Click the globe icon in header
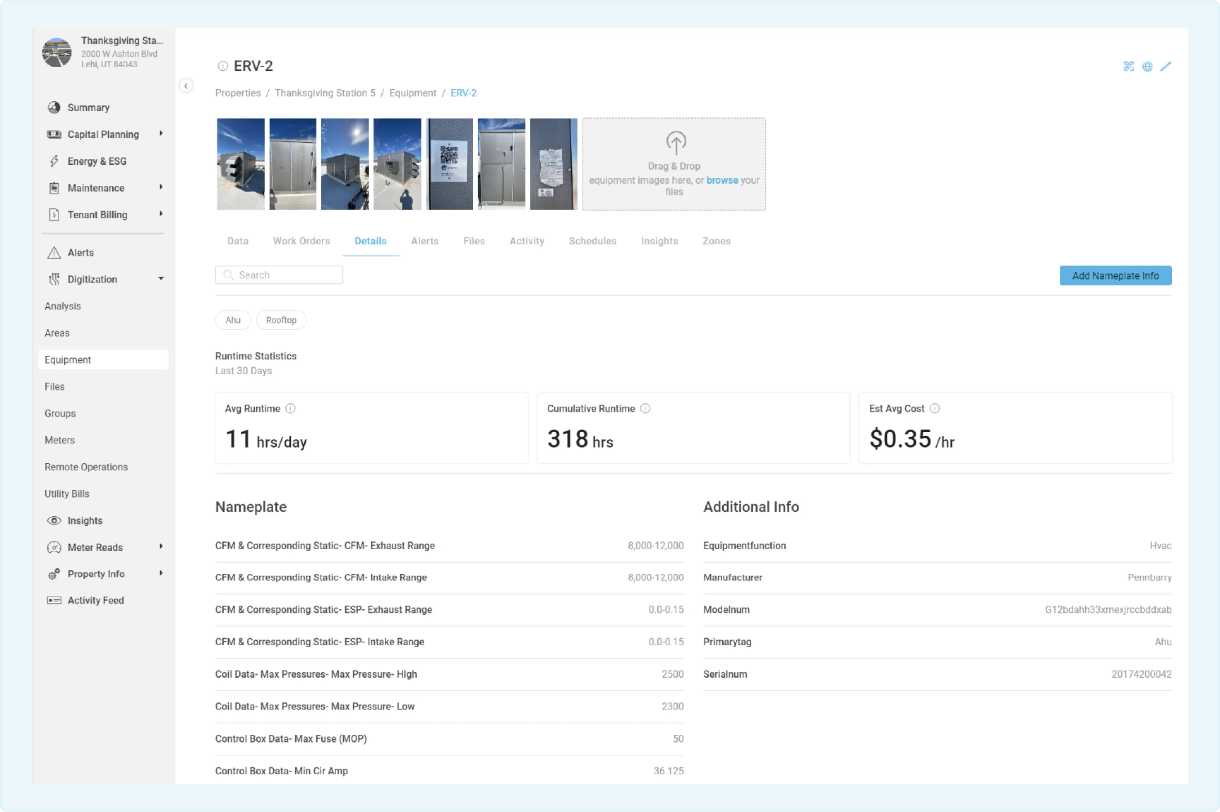1220x812 pixels. pyautogui.click(x=1147, y=66)
